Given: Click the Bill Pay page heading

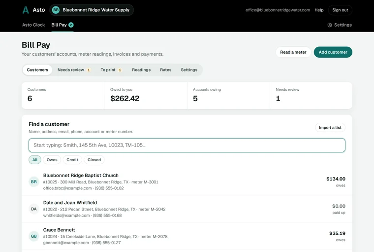Looking at the screenshot, I should [x=36, y=45].
